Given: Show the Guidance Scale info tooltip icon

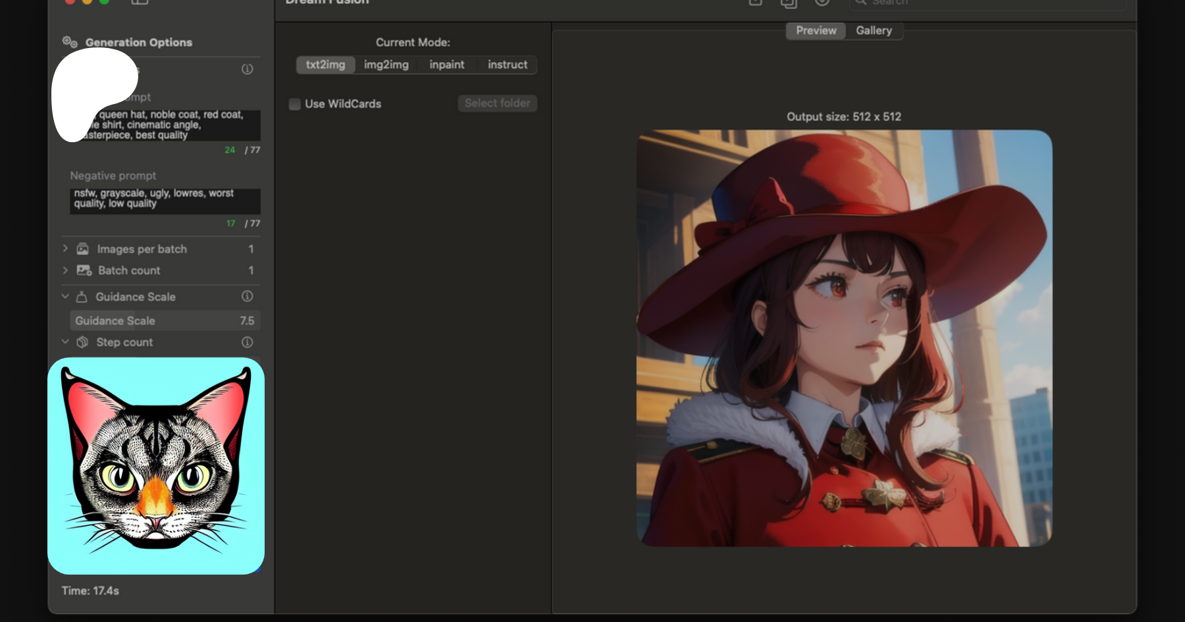Looking at the screenshot, I should click(247, 296).
